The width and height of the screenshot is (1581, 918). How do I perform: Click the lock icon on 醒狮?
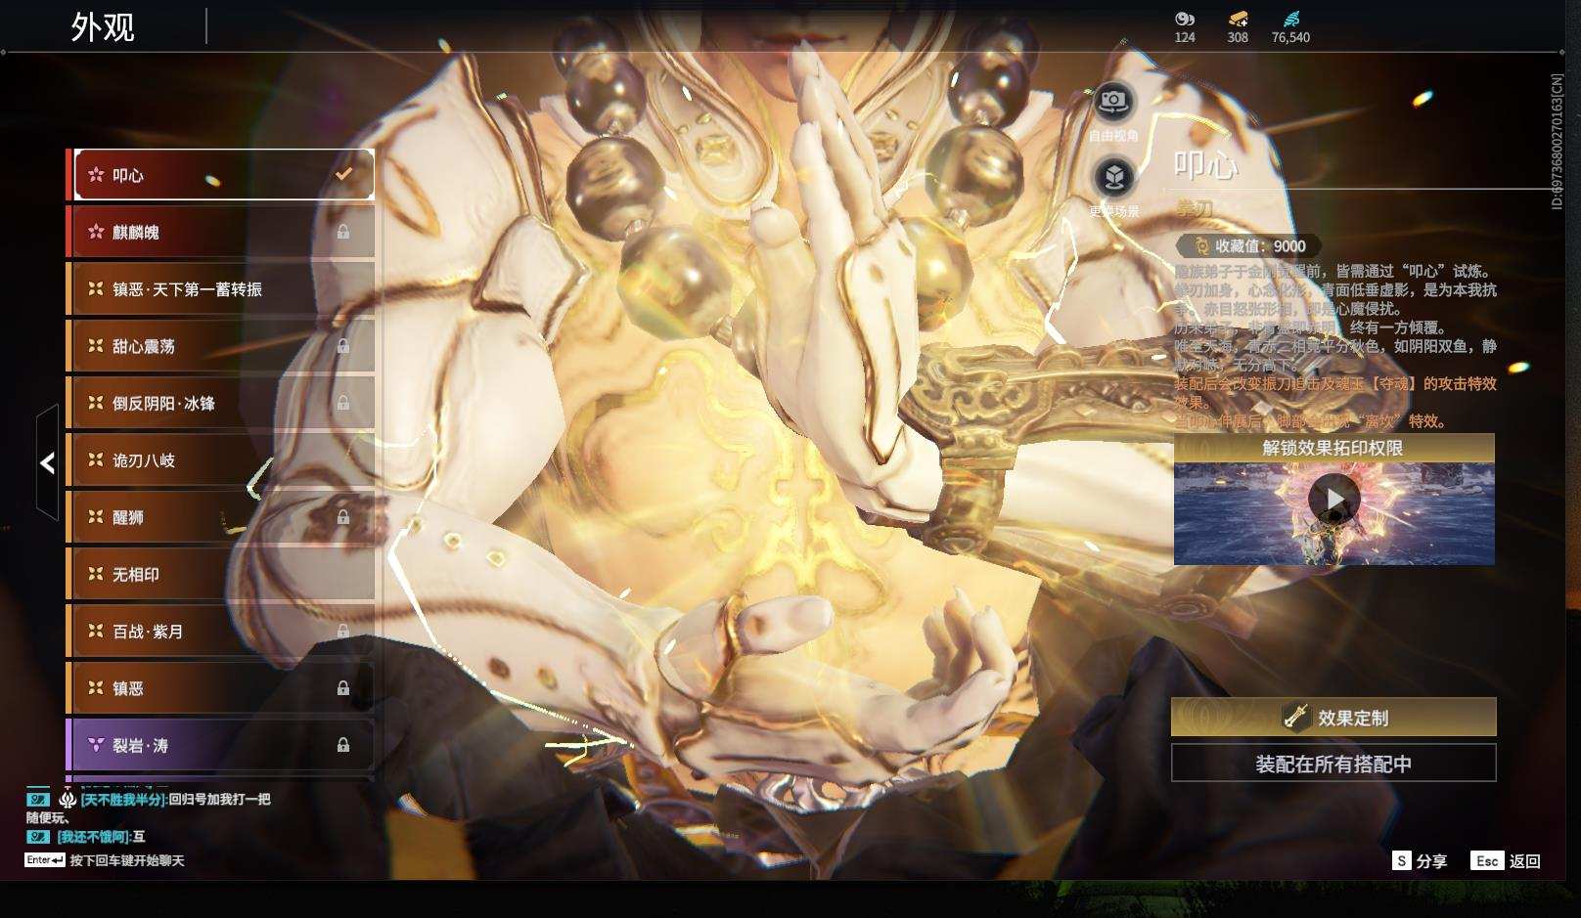pyautogui.click(x=343, y=517)
